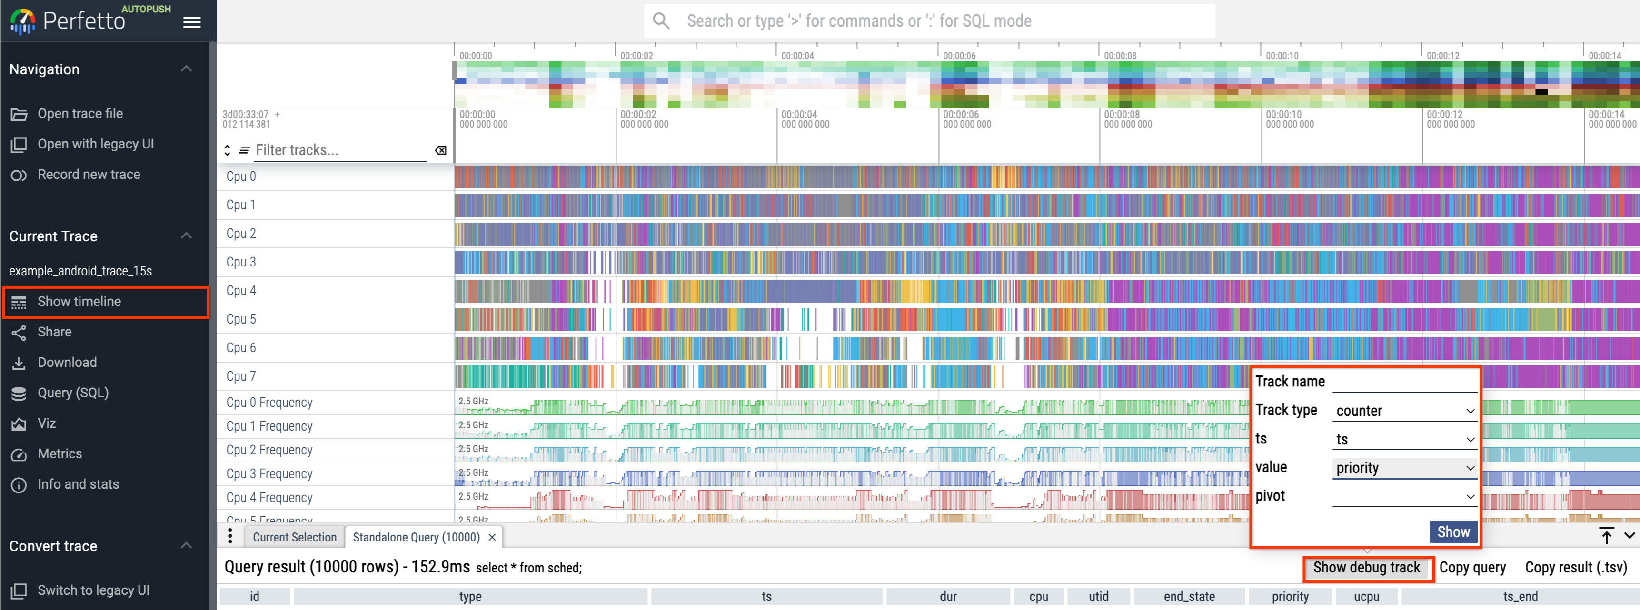The image size is (1640, 610).
Task: Click the Share icon in sidebar
Action: click(x=19, y=332)
